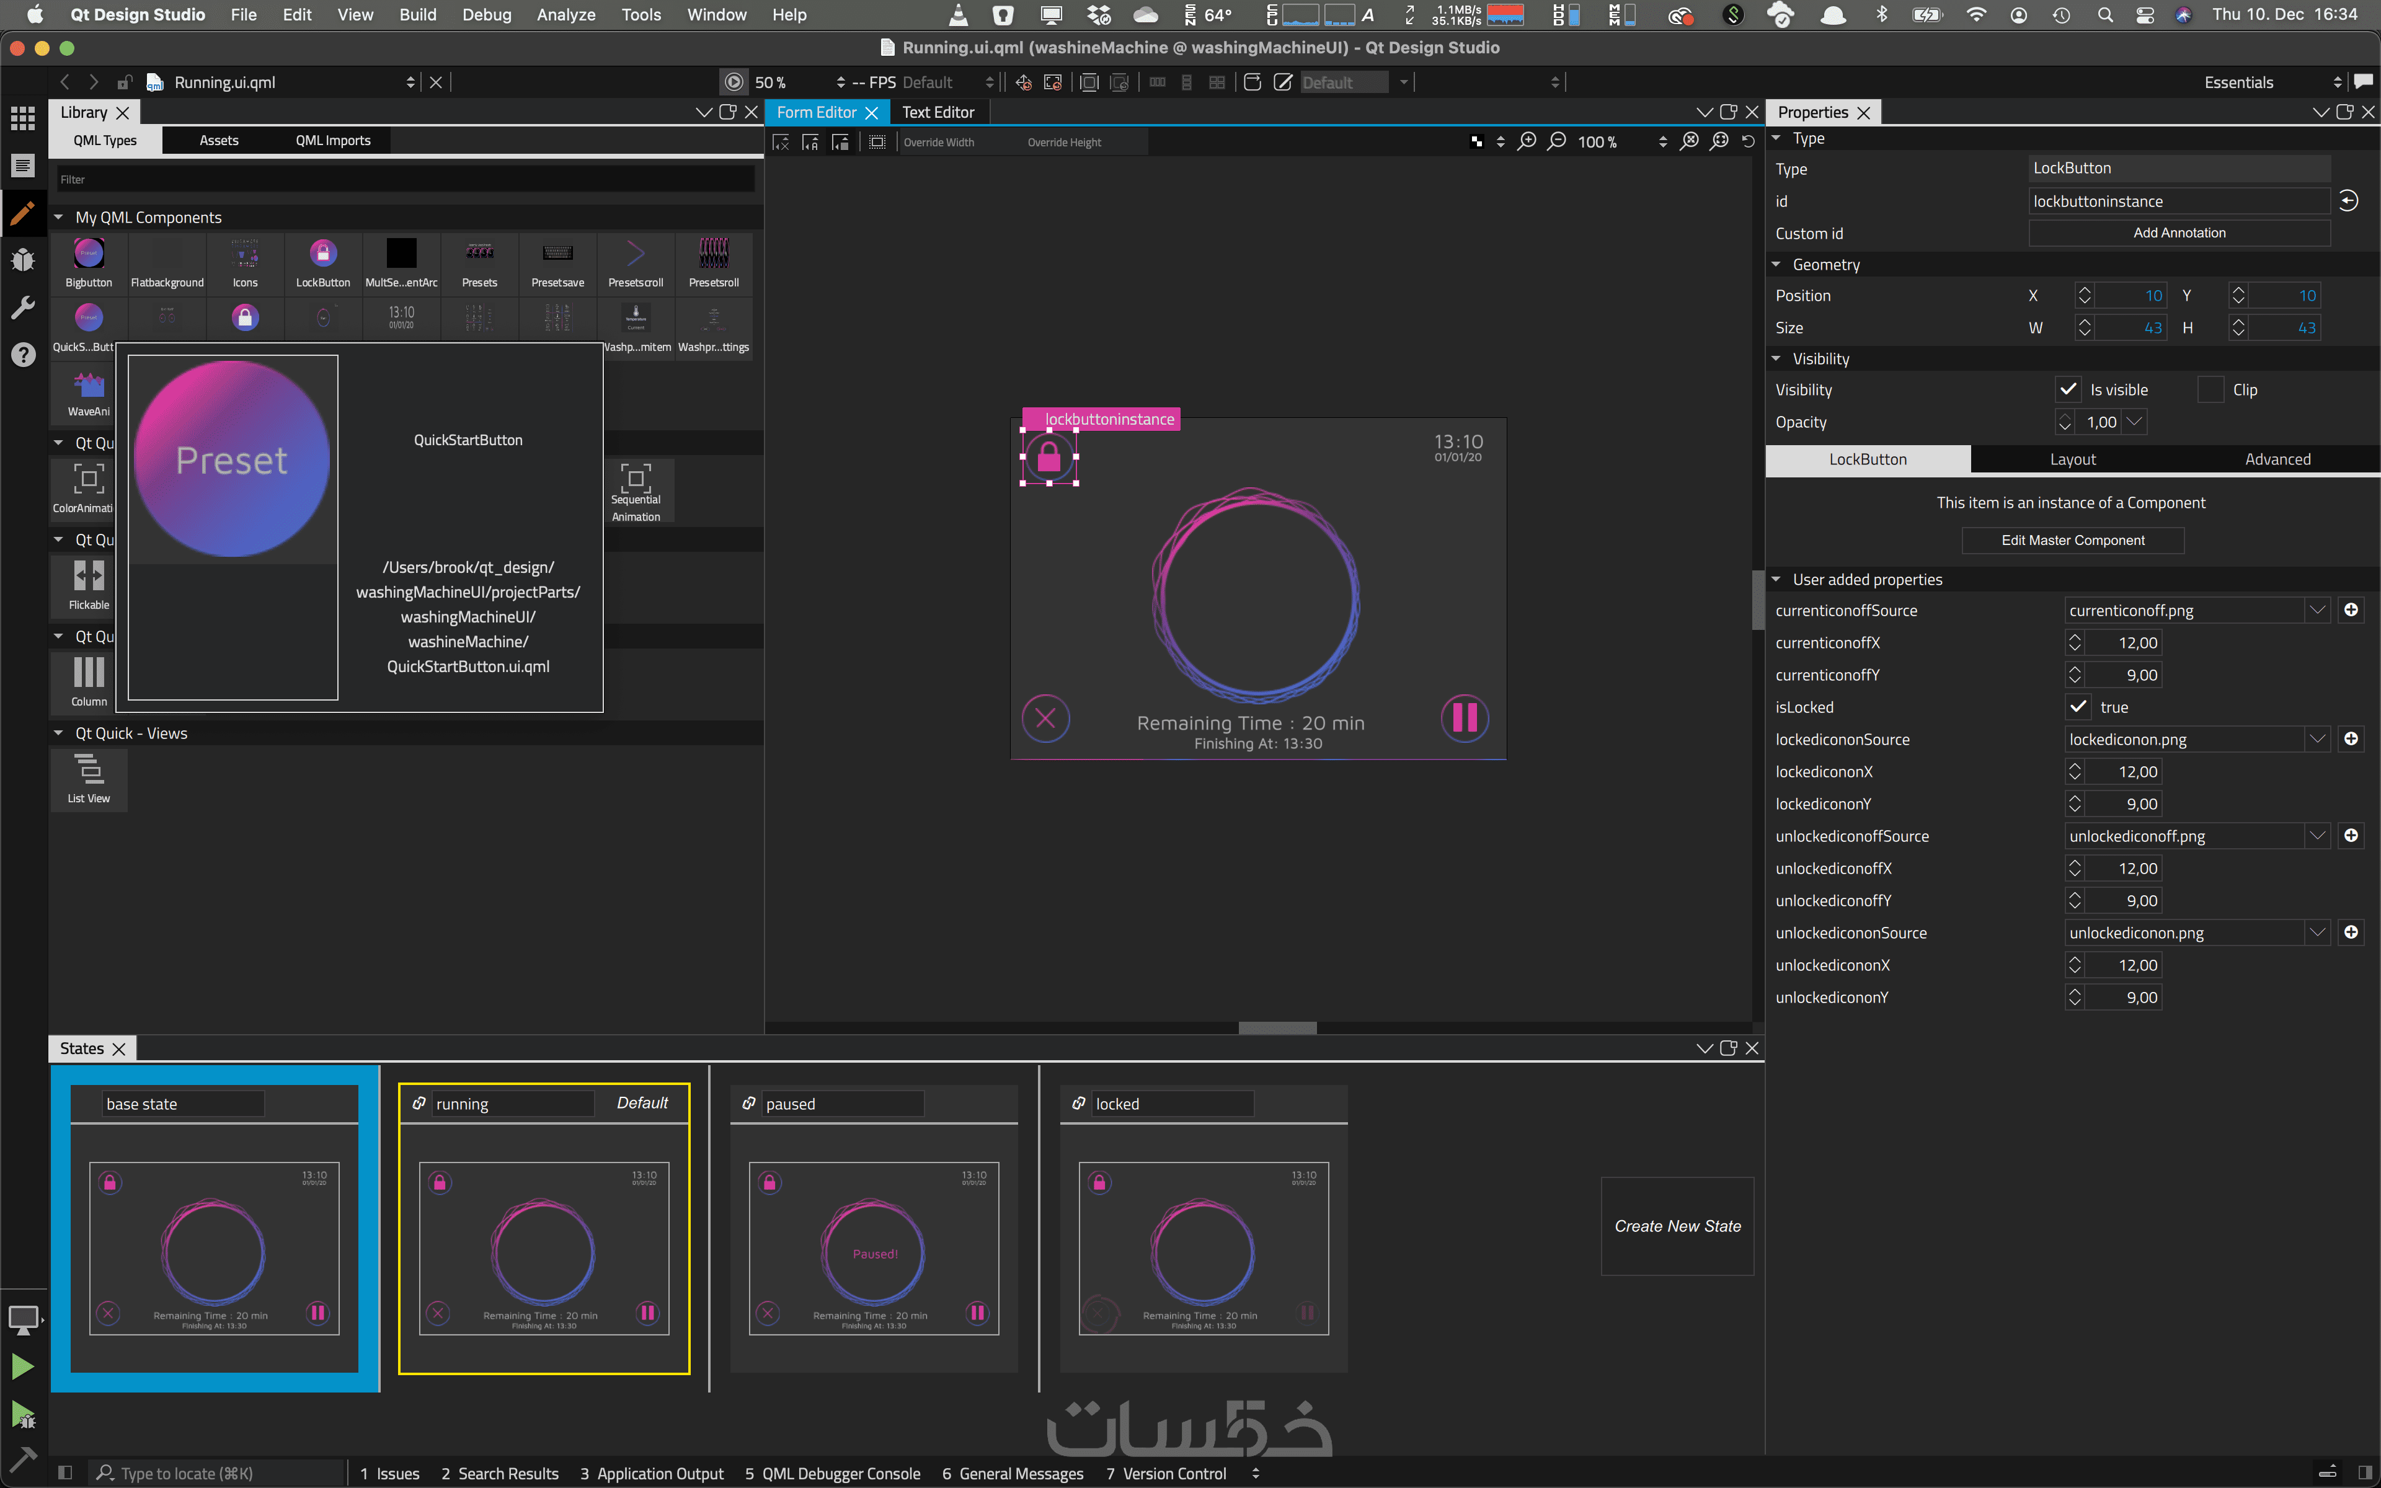This screenshot has height=1488, width=2381.
Task: Enable the Clip checkbox
Action: (x=2210, y=390)
